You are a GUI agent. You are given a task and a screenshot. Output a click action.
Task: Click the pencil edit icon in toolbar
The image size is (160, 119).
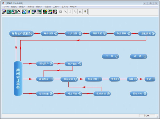65,12
